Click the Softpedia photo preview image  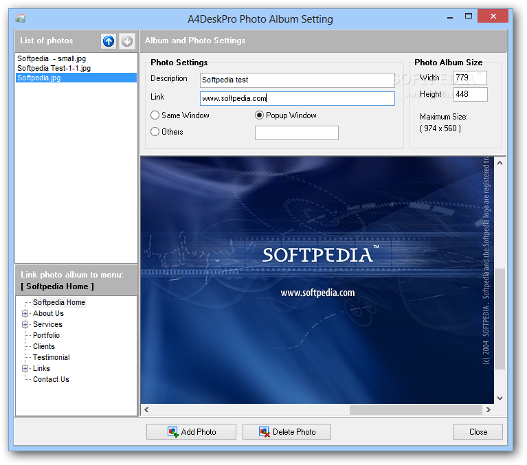(x=317, y=280)
